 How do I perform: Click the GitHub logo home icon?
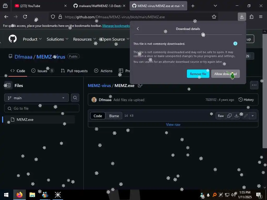tap(13, 39)
